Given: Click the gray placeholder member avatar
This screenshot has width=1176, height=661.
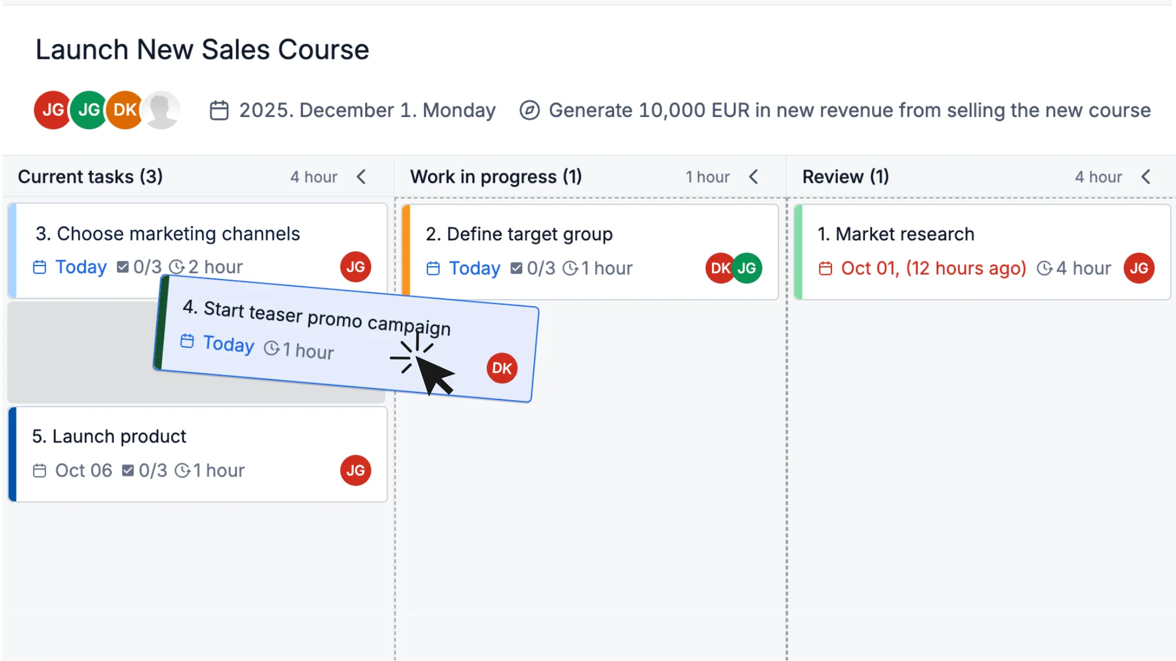Looking at the screenshot, I should click(x=162, y=110).
